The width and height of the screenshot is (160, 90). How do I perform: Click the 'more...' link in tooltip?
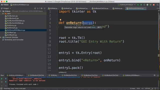coord(94,27)
